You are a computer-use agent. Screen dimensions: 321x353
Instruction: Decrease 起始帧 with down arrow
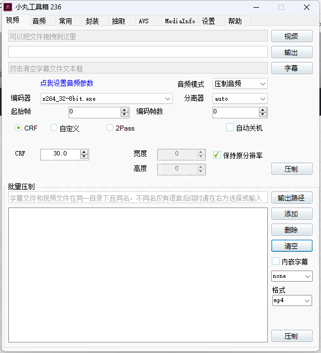pyautogui.click(x=125, y=115)
